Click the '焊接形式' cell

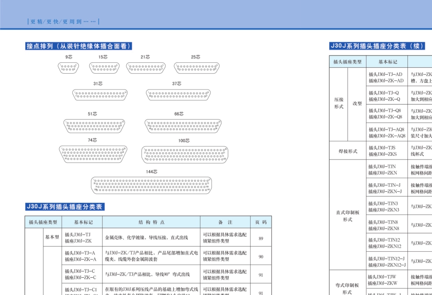(x=348, y=151)
